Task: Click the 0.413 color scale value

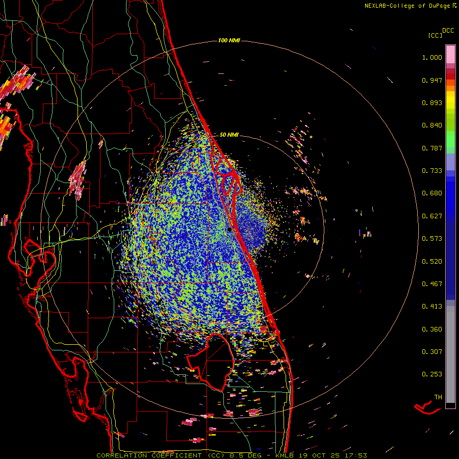Action: point(432,307)
